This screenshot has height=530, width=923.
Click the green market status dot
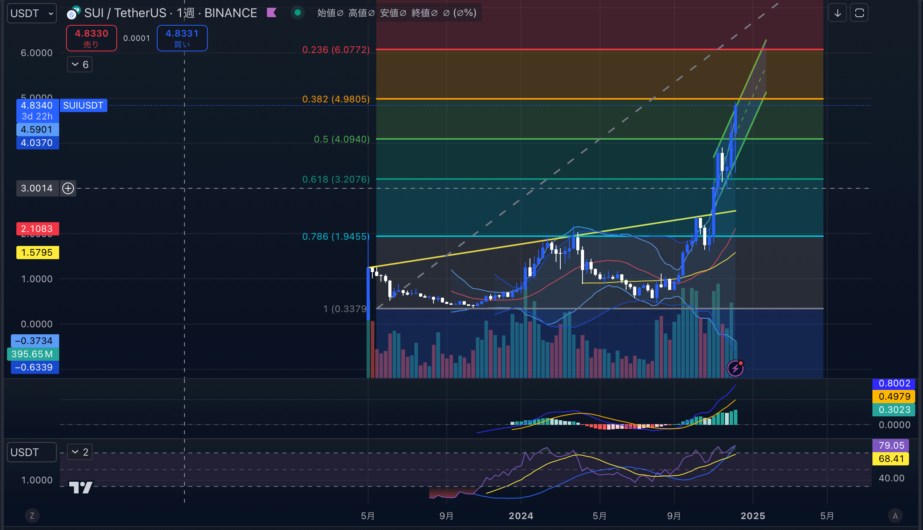point(298,13)
